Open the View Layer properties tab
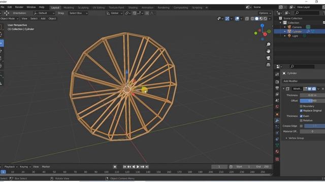Screen dimensions: 325x182 click(x=277, y=95)
